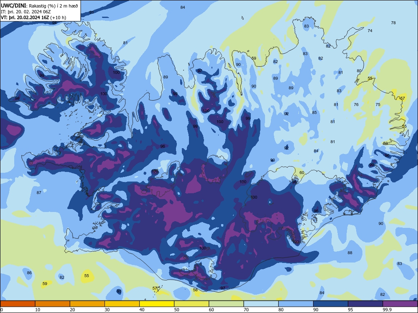Click the pale yellow 50–60 legend swatch
Screen dimensions: 418x313
tap(192, 304)
